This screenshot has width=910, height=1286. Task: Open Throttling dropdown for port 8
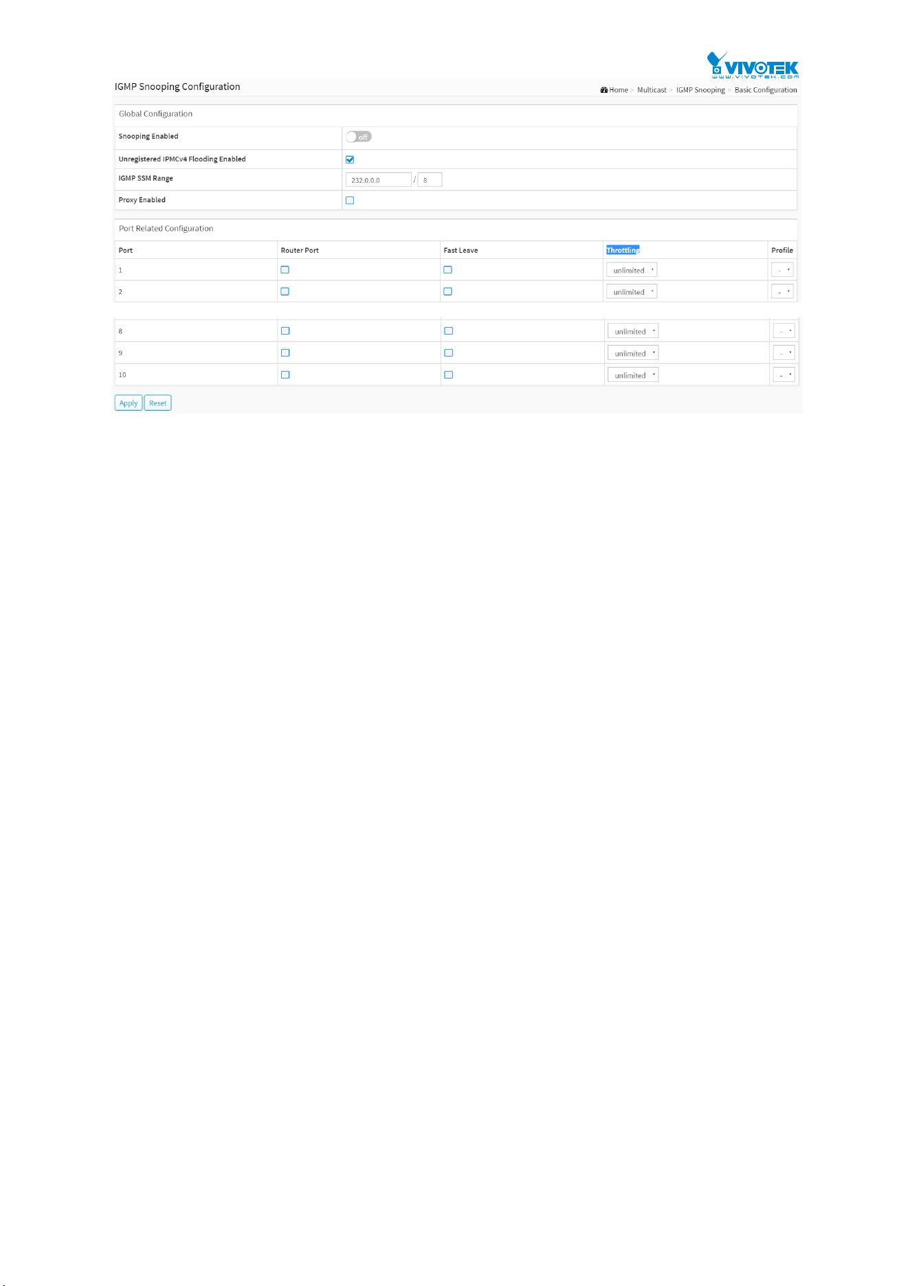tap(633, 331)
